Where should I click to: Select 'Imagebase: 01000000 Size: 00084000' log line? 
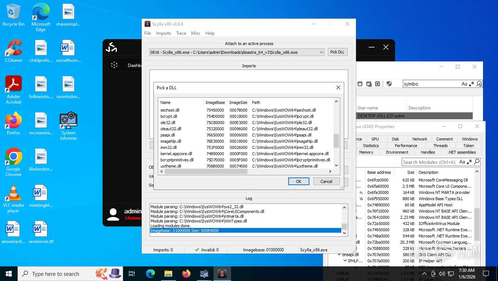pyautogui.click(x=245, y=231)
